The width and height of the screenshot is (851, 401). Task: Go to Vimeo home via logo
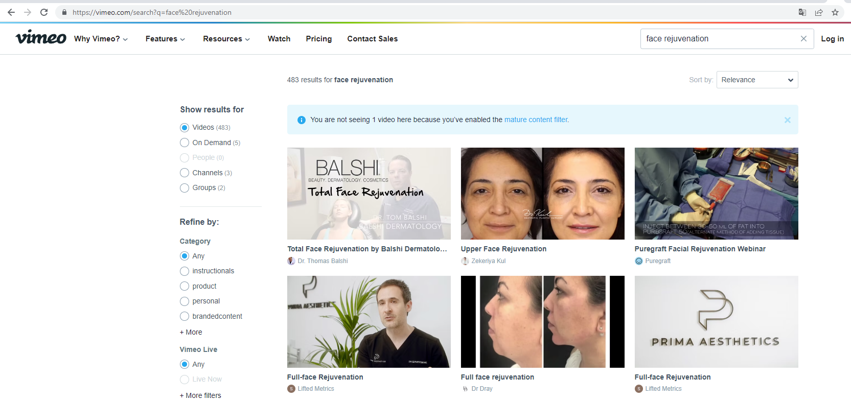[41, 37]
